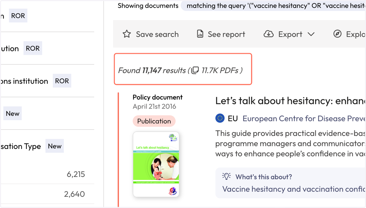Screen dimensions: 366x208
Task: Click the Save search star icon
Action: coord(127,34)
